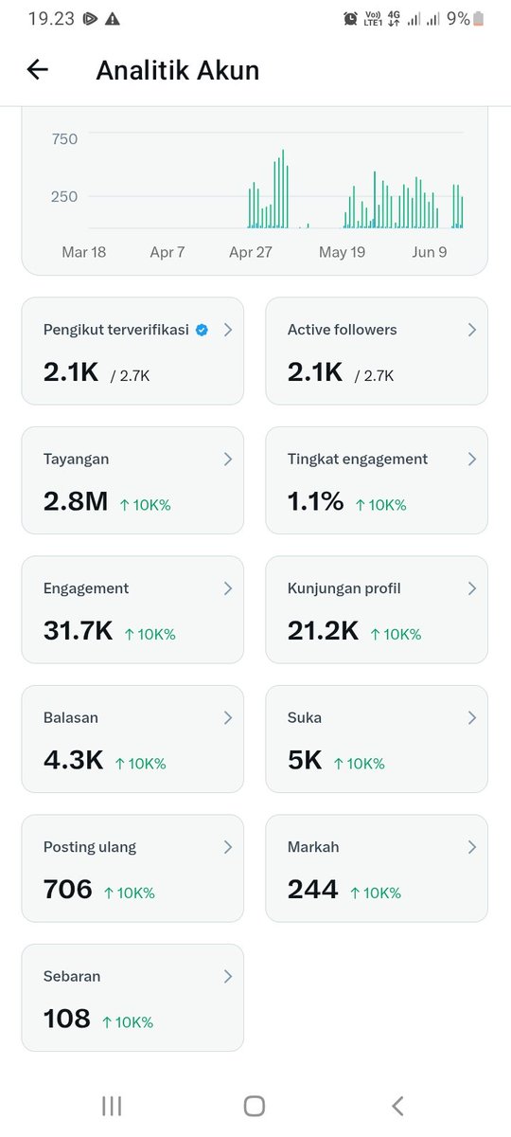This screenshot has width=511, height=1137.
Task: Tap the blue verified badge icon
Action: 202,330
